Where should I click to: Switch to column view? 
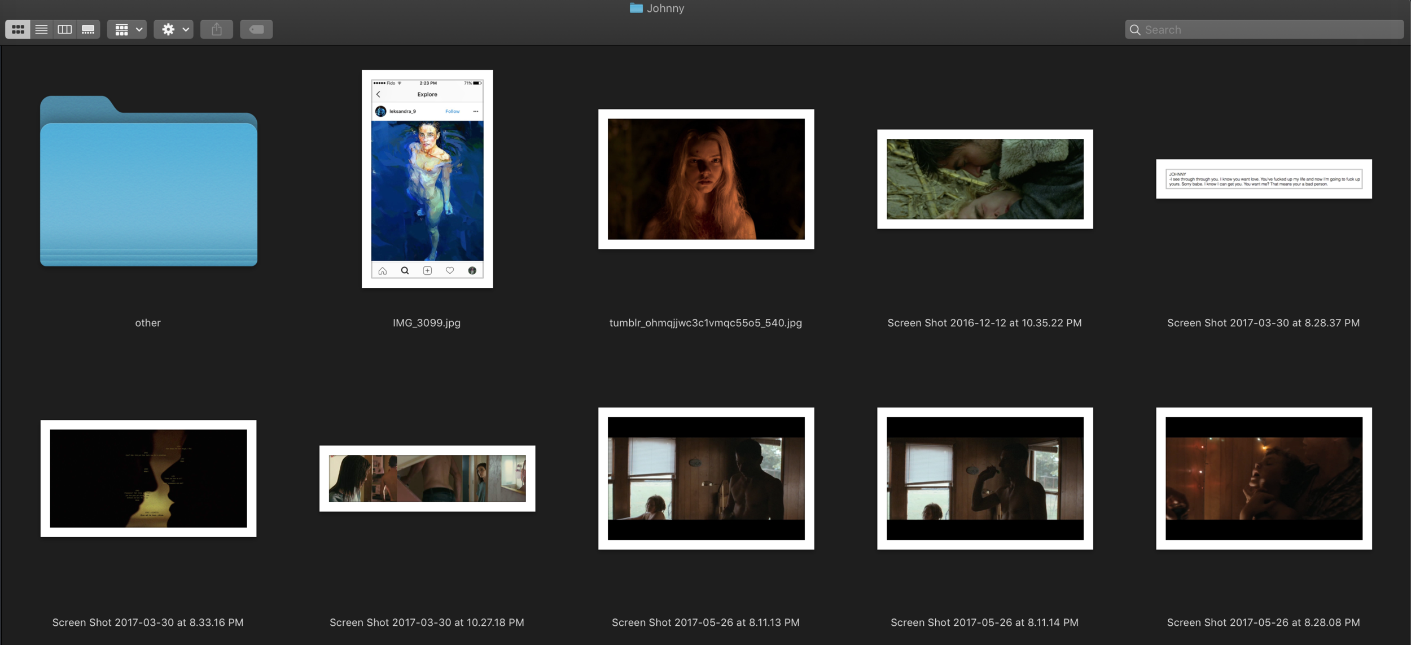coord(65,29)
